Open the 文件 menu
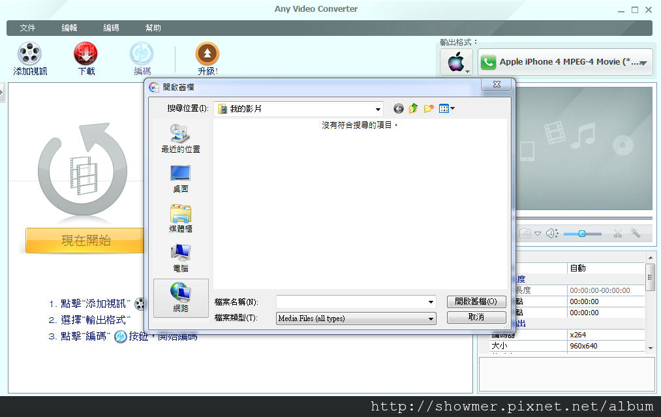Viewport: 661px width, 417px height. pos(27,28)
